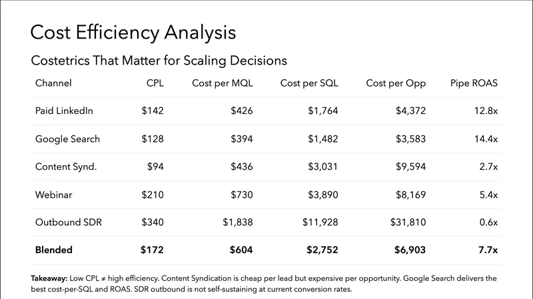
Task: Select the Google Search row label
Action: coord(67,139)
